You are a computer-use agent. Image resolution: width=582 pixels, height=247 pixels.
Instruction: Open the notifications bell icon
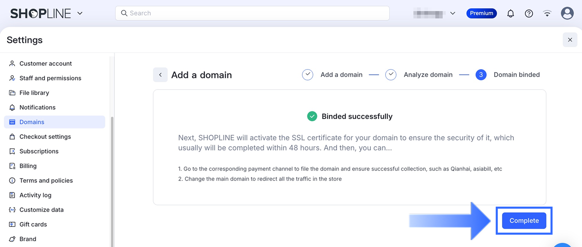(510, 13)
